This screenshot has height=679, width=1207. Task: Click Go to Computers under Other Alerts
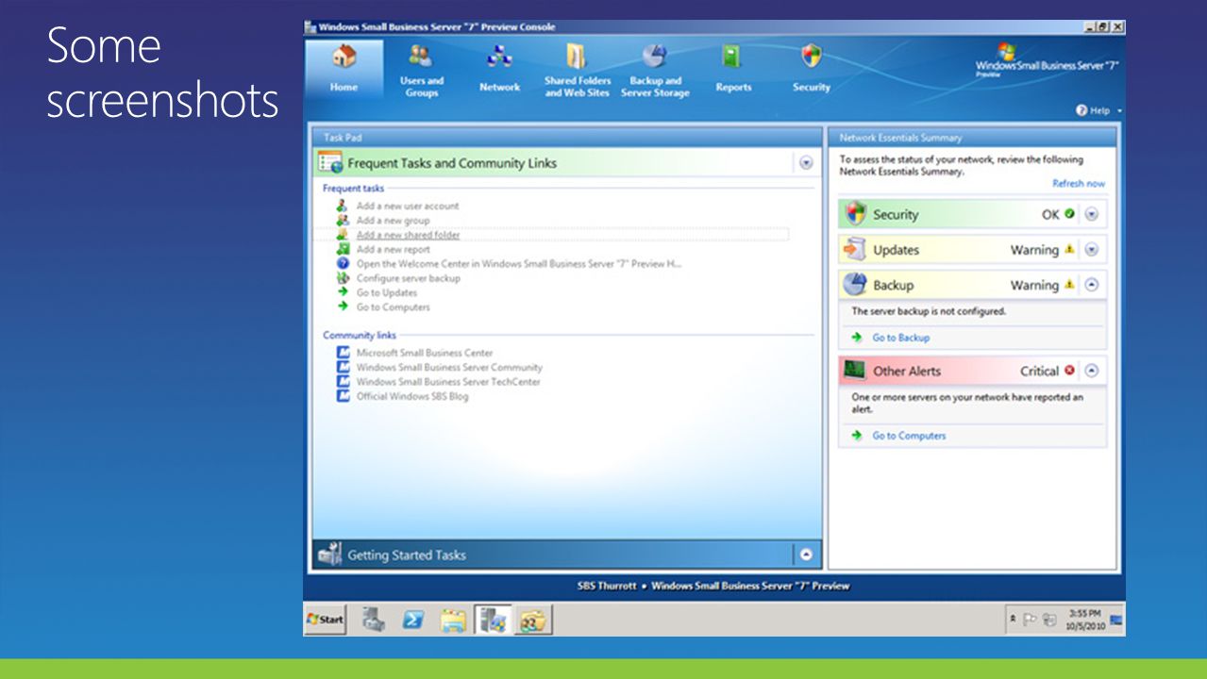(x=908, y=436)
